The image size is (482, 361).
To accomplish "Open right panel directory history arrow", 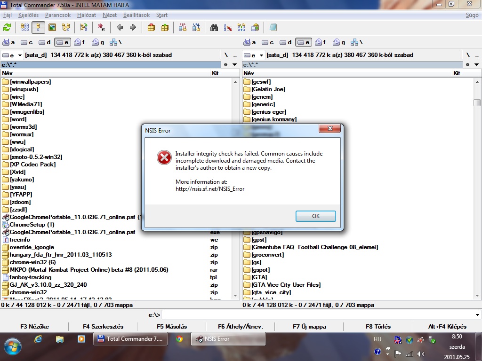I will point(476,65).
